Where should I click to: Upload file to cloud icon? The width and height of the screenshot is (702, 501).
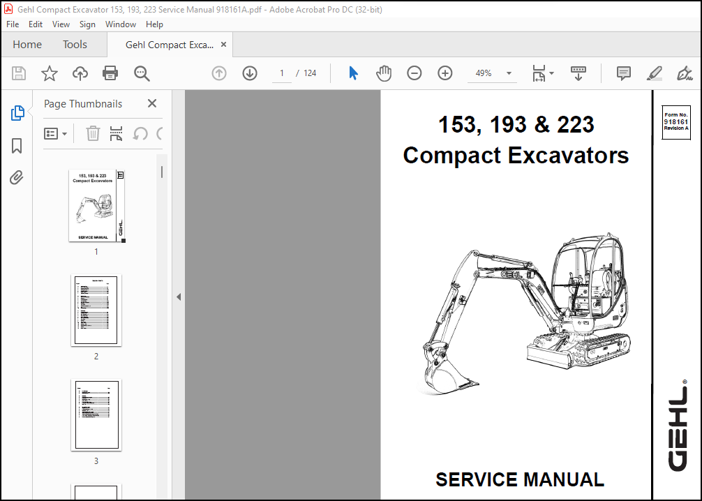80,73
